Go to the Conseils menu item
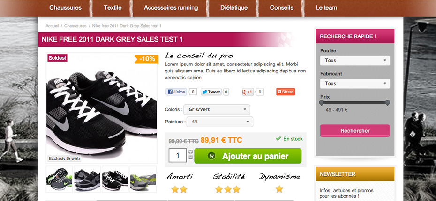This screenshot has height=201, width=436. [281, 8]
